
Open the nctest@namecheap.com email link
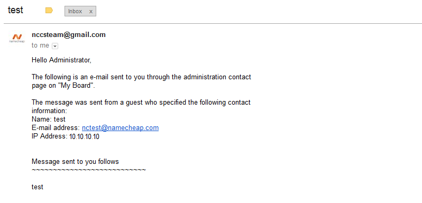[120, 128]
